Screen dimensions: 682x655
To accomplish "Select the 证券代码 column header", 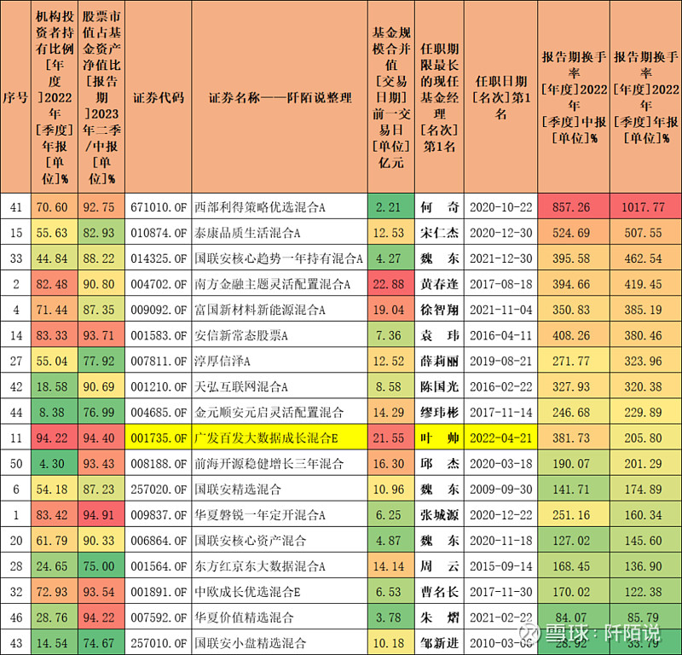I will pyautogui.click(x=159, y=97).
